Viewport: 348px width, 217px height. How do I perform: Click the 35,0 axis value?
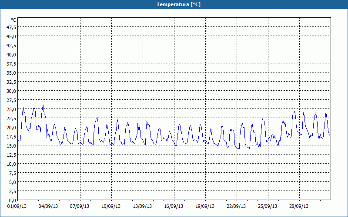tap(11, 73)
